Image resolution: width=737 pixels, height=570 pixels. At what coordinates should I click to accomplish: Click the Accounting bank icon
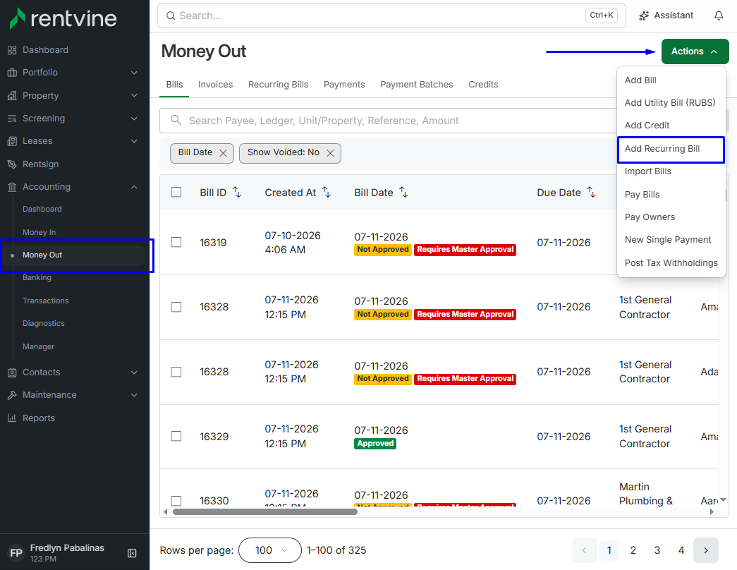[x=12, y=187]
